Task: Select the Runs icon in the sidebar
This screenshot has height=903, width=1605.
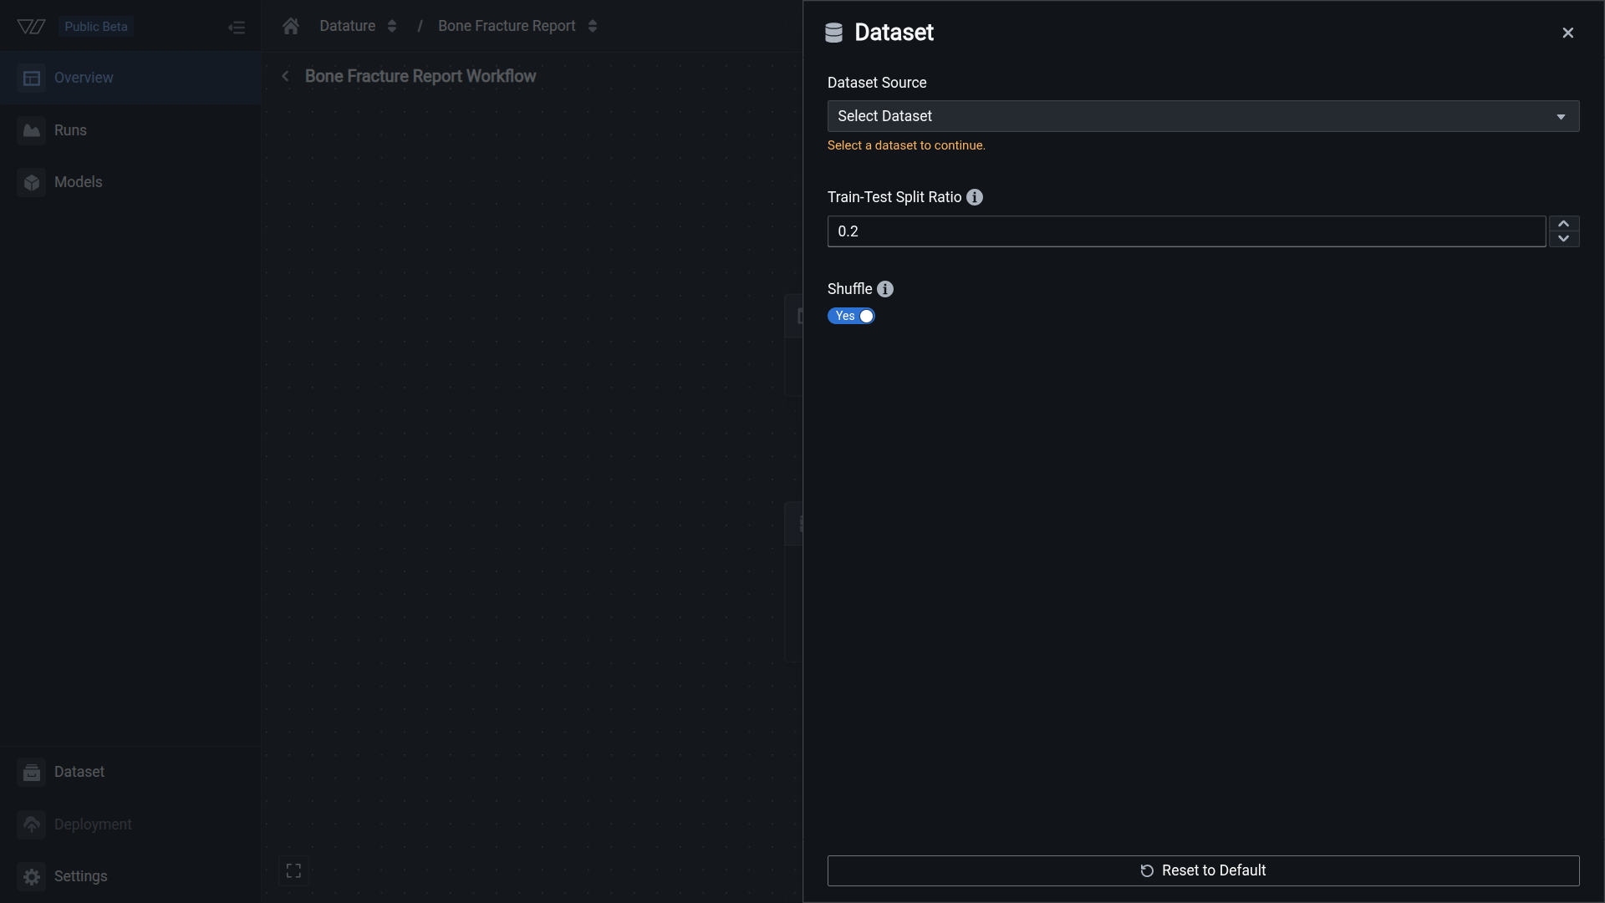Action: [x=32, y=130]
